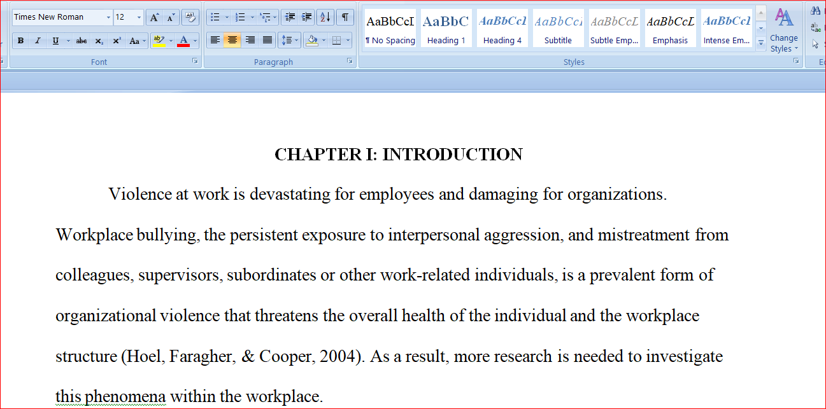The image size is (826, 409).
Task: Expand the numbering library dropdown arrow
Action: pyautogui.click(x=252, y=17)
